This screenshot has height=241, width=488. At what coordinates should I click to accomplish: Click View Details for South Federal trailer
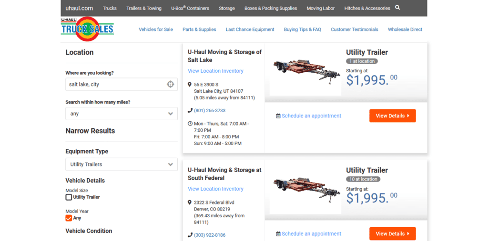392,234
